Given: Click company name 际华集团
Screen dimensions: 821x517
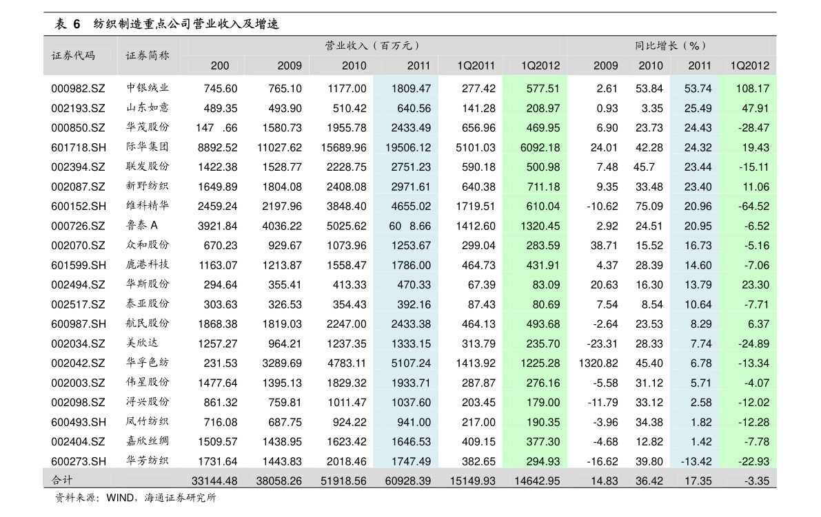Looking at the screenshot, I should pos(148,147).
